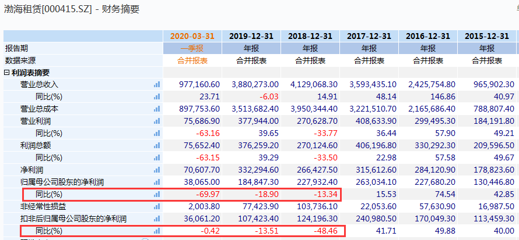Select the 扣非后归属母公司股东的净利润 row label
The width and height of the screenshot is (519, 240).
point(73,218)
